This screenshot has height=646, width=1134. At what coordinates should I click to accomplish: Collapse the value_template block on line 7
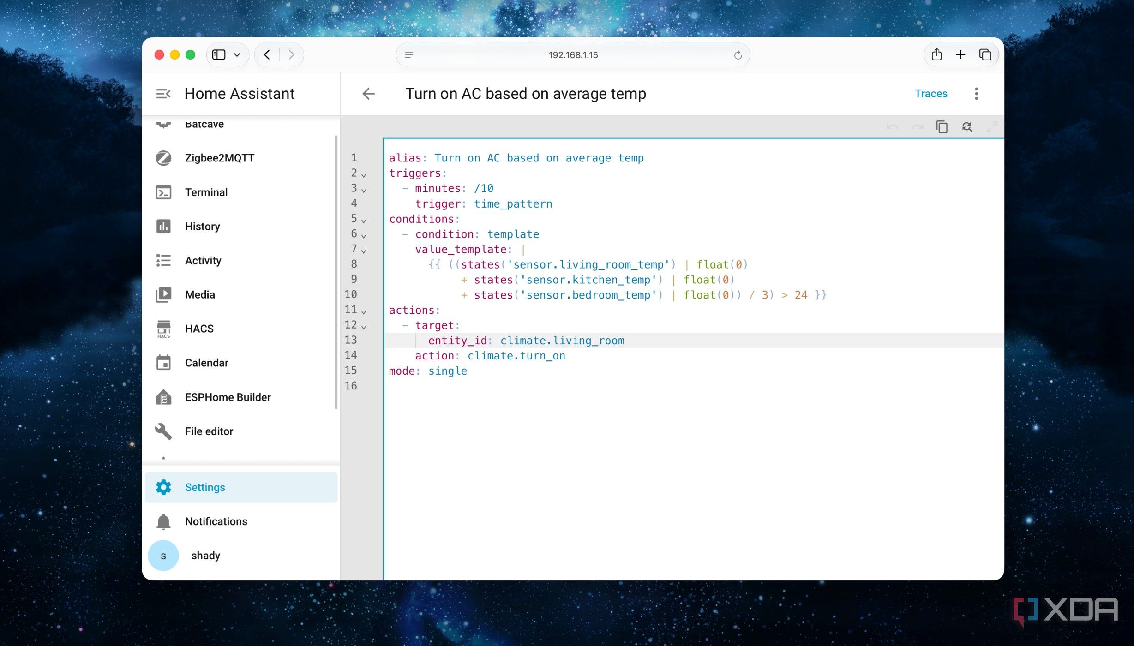pyautogui.click(x=364, y=251)
